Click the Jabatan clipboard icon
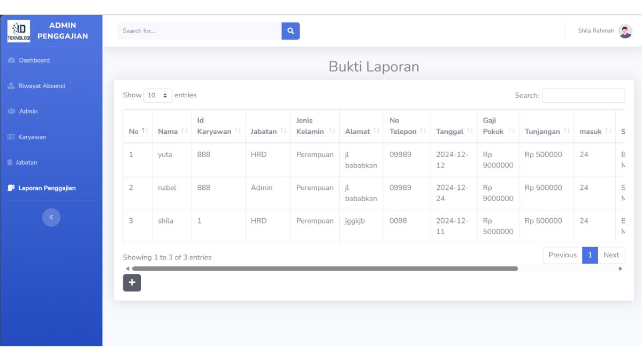The image size is (642, 361). point(10,163)
